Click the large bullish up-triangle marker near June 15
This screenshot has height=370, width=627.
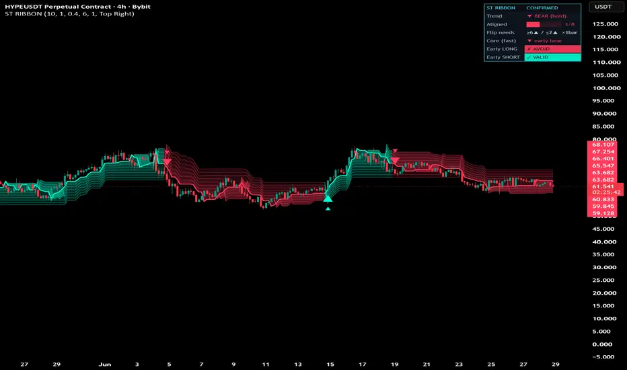328,198
